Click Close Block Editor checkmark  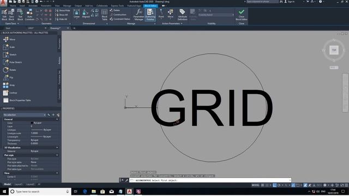(x=241, y=15)
